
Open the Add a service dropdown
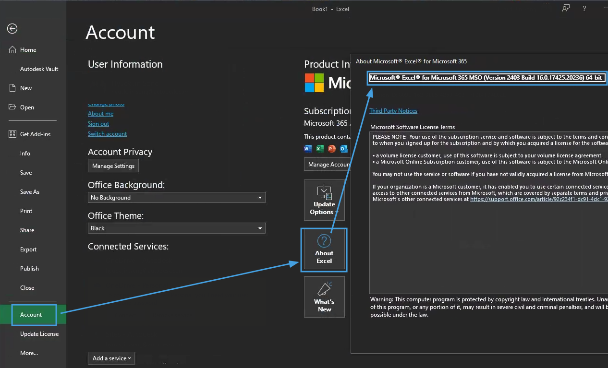click(111, 358)
